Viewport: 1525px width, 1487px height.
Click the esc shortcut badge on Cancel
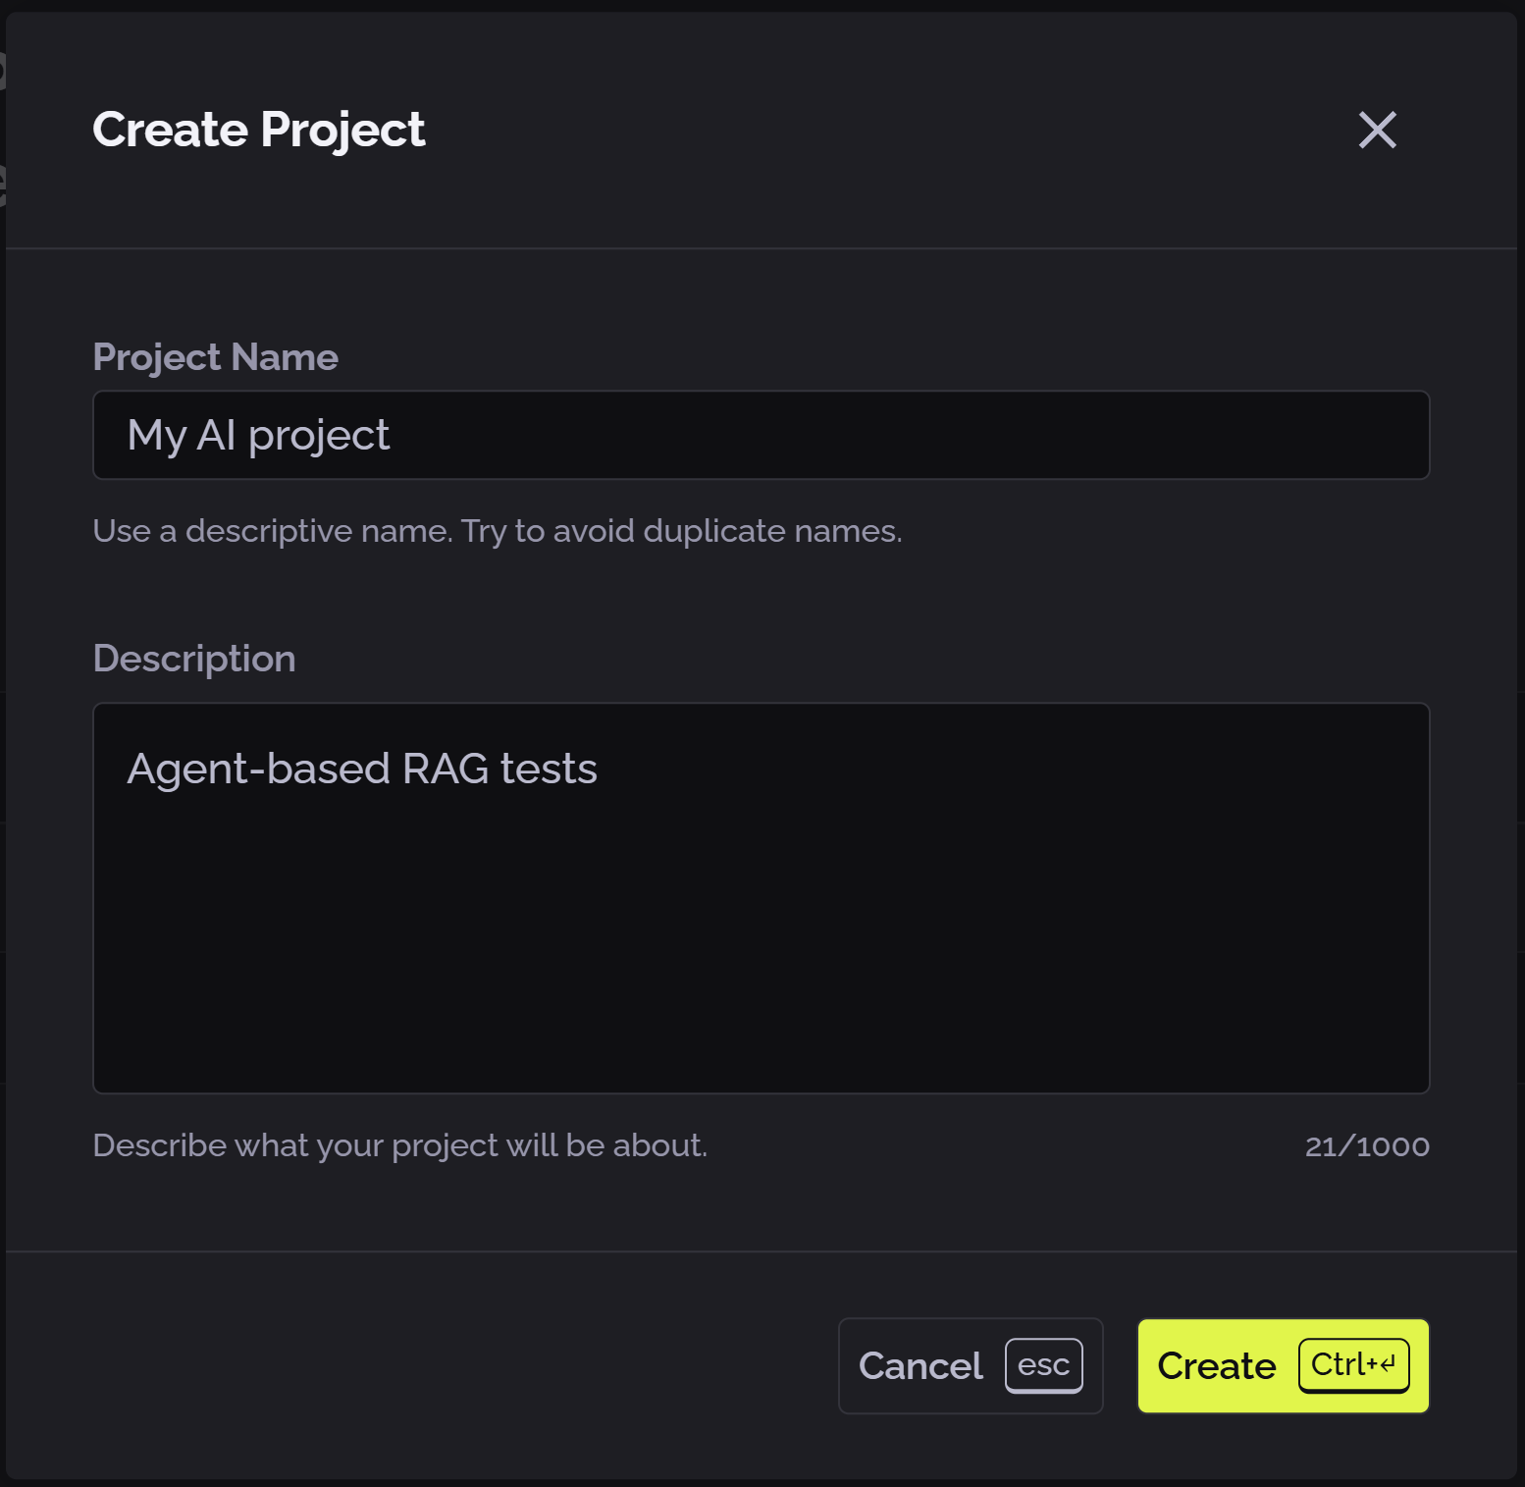pyautogui.click(x=1043, y=1366)
